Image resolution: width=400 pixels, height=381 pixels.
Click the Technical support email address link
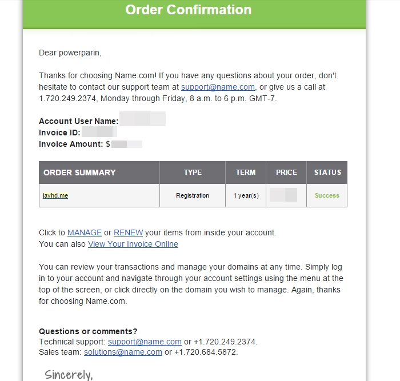point(145,342)
